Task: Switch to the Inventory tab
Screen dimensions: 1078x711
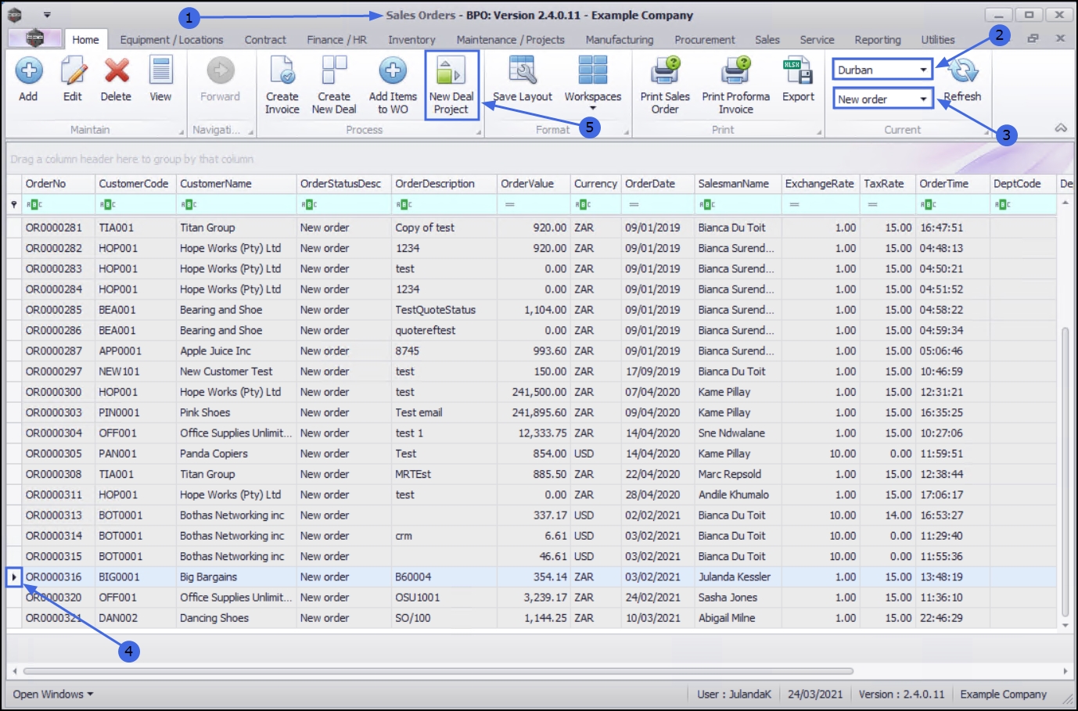Action: 411,39
